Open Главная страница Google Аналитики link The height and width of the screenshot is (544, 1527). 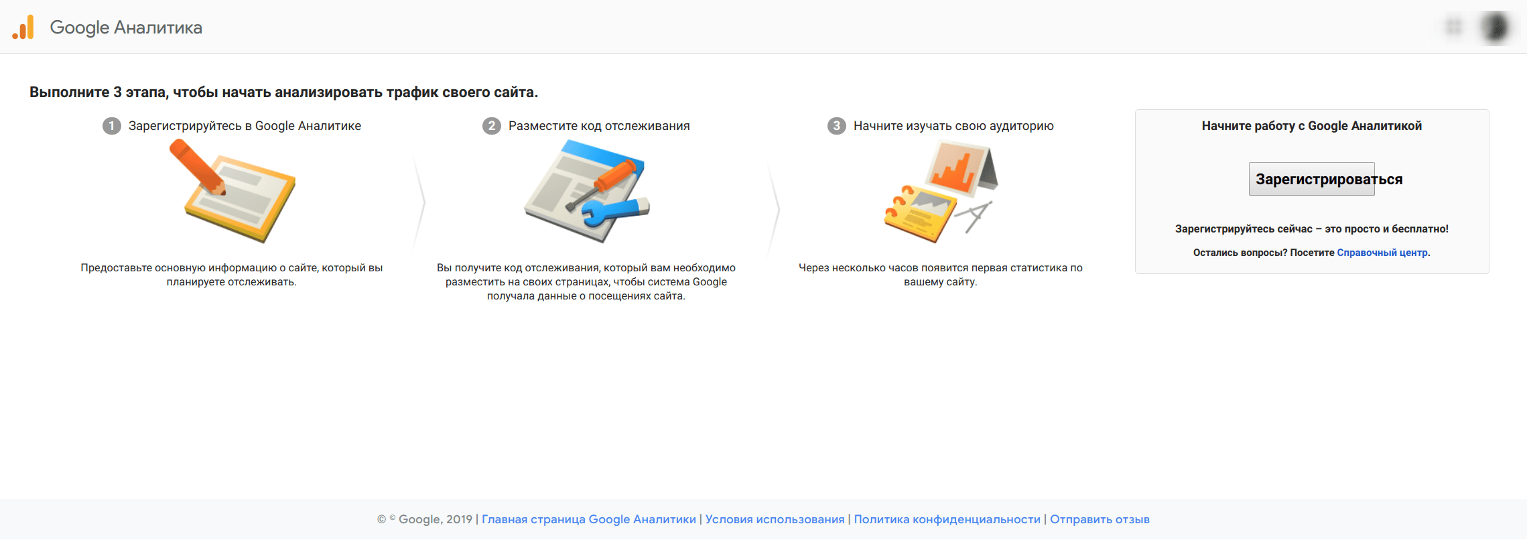point(589,519)
